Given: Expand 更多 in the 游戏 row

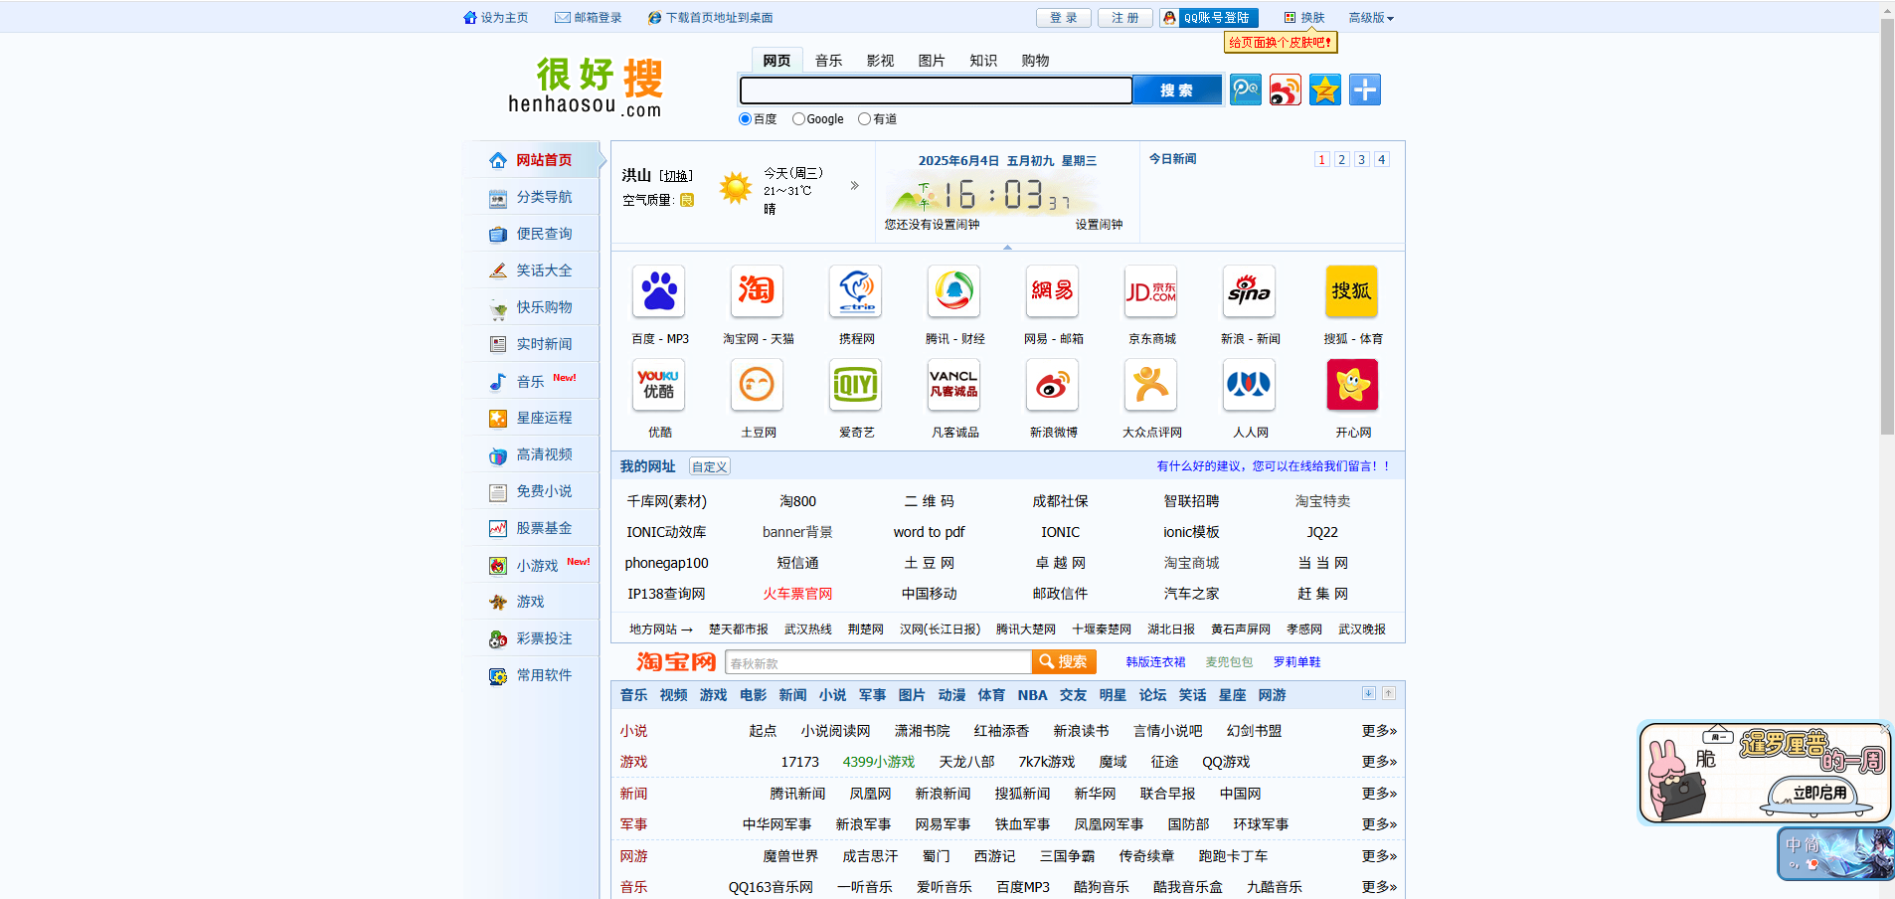Looking at the screenshot, I should coord(1379,762).
